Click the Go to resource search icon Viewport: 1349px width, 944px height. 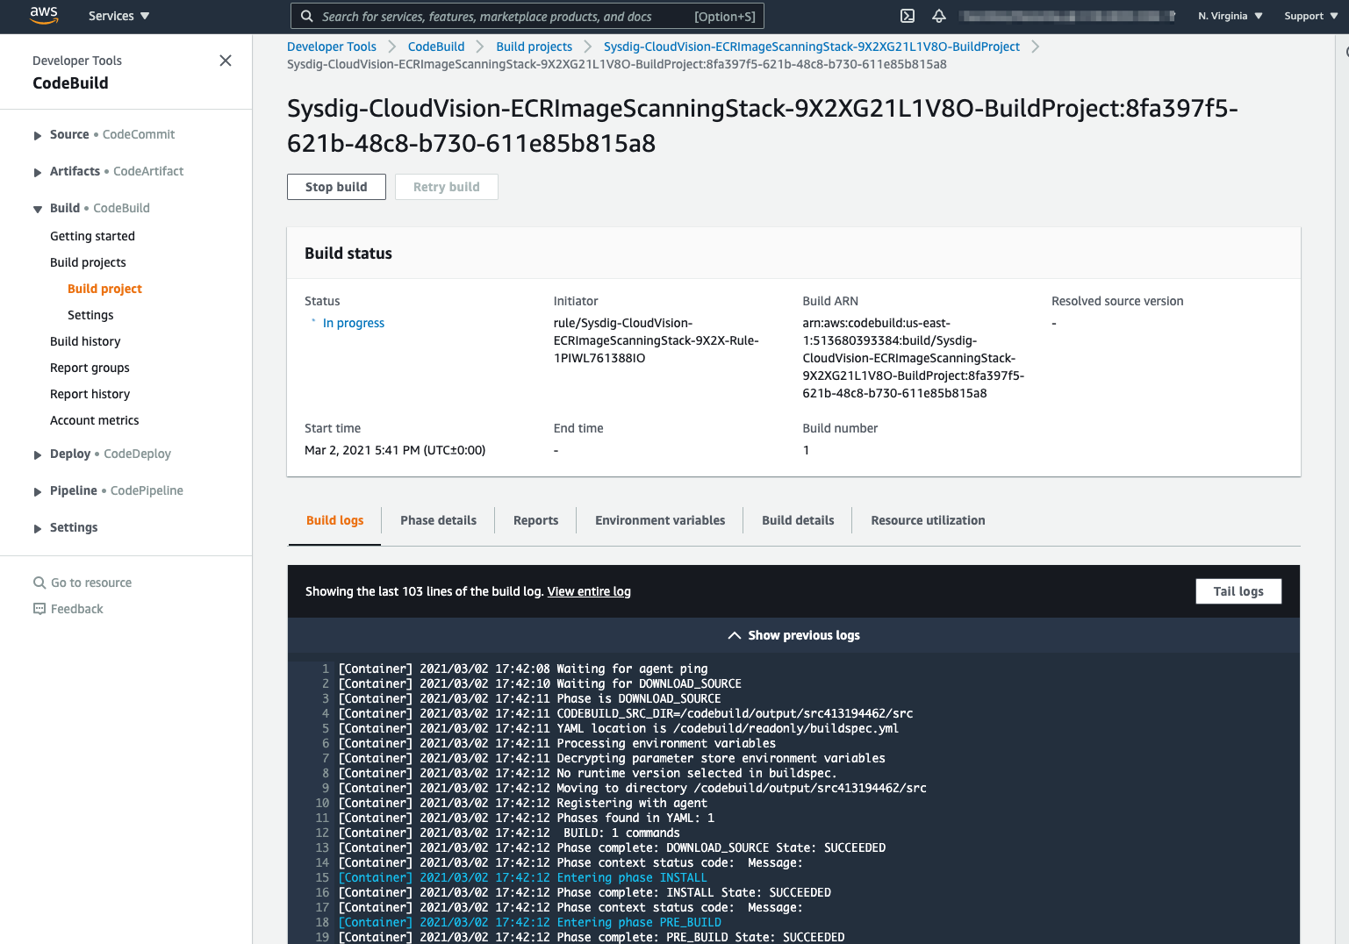[x=39, y=583]
